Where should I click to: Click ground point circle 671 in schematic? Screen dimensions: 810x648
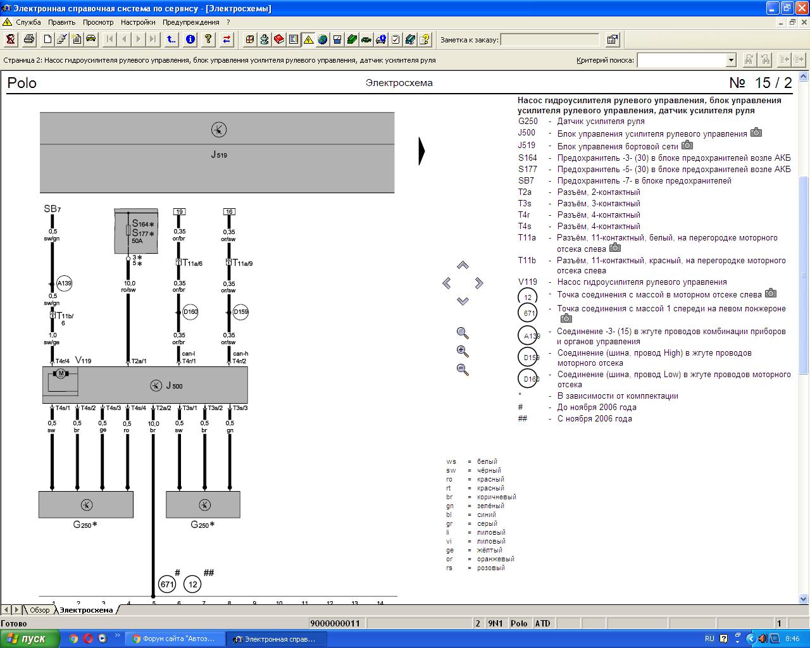point(167,584)
